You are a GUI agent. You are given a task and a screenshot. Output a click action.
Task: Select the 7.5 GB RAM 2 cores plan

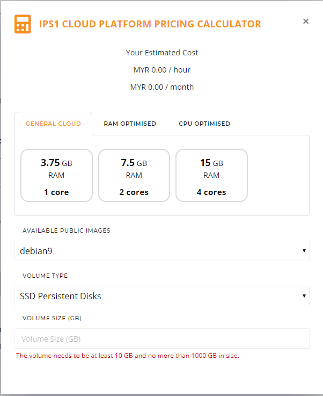134,176
